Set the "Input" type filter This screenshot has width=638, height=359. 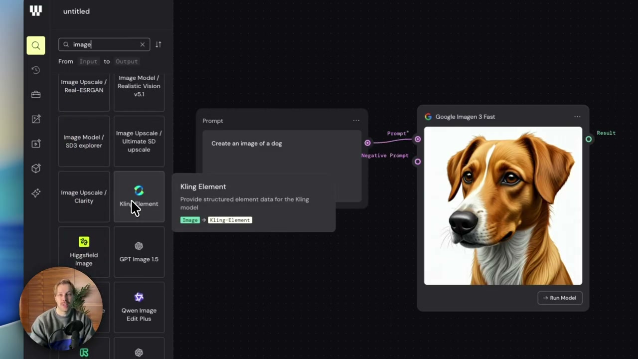(88, 61)
